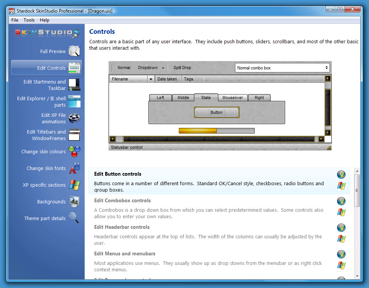Select the State tab in preview
This screenshot has height=288, width=369.
[x=206, y=98]
